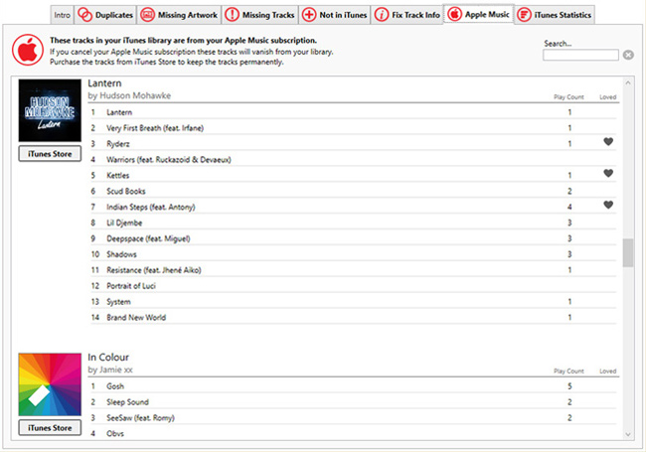Screen dimensions: 646x452
Task: Switch to the Duplicates tab
Action: tap(105, 15)
